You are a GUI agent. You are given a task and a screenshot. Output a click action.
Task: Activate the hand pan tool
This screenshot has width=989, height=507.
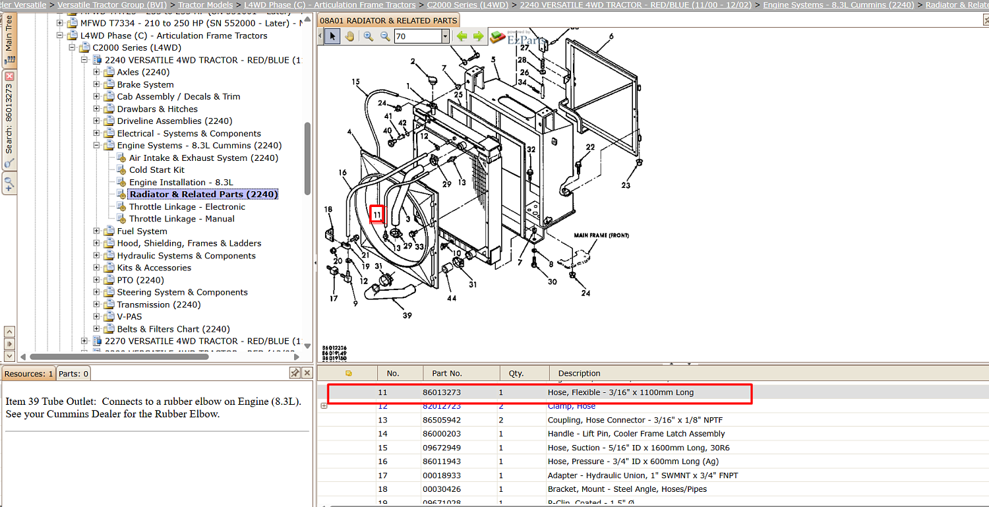point(349,36)
